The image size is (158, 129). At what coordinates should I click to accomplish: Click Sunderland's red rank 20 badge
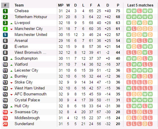pos(5,124)
